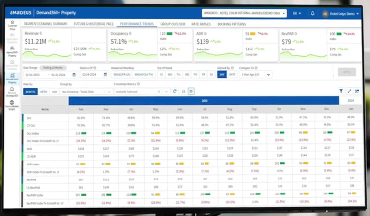
Task: Toggle the table layout icon
Action: point(191,91)
